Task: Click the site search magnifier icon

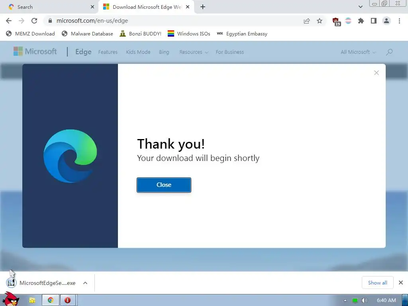Action: click(x=389, y=52)
